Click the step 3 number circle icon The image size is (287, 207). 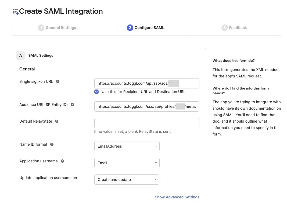pos(224,28)
